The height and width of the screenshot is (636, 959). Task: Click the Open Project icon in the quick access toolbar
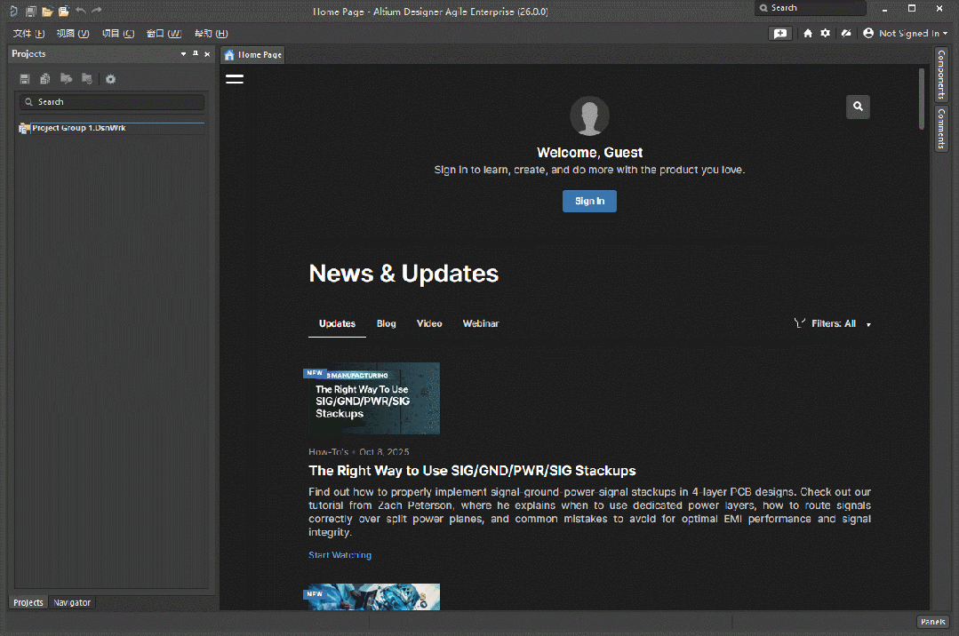pyautogui.click(x=64, y=11)
